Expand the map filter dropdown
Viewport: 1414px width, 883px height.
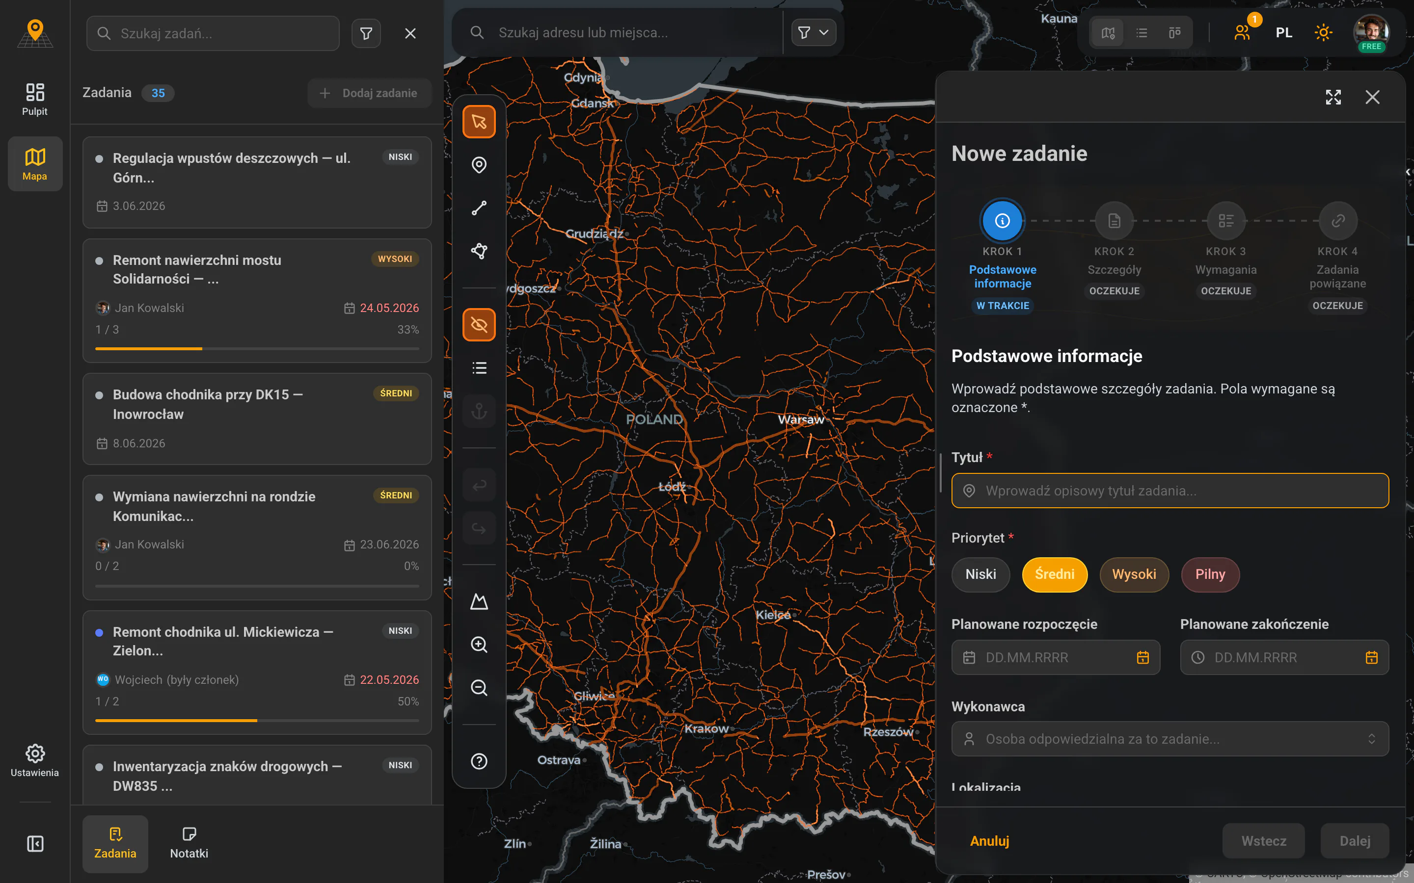coord(814,33)
